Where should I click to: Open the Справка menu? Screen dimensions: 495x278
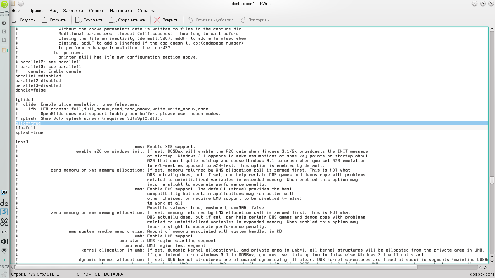[x=146, y=11]
